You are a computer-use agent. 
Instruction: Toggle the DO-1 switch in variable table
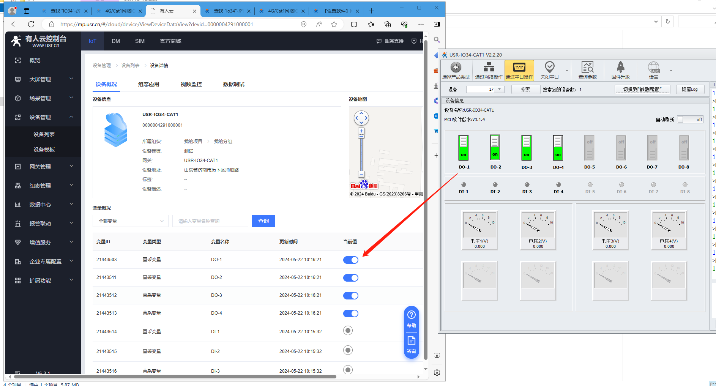350,260
